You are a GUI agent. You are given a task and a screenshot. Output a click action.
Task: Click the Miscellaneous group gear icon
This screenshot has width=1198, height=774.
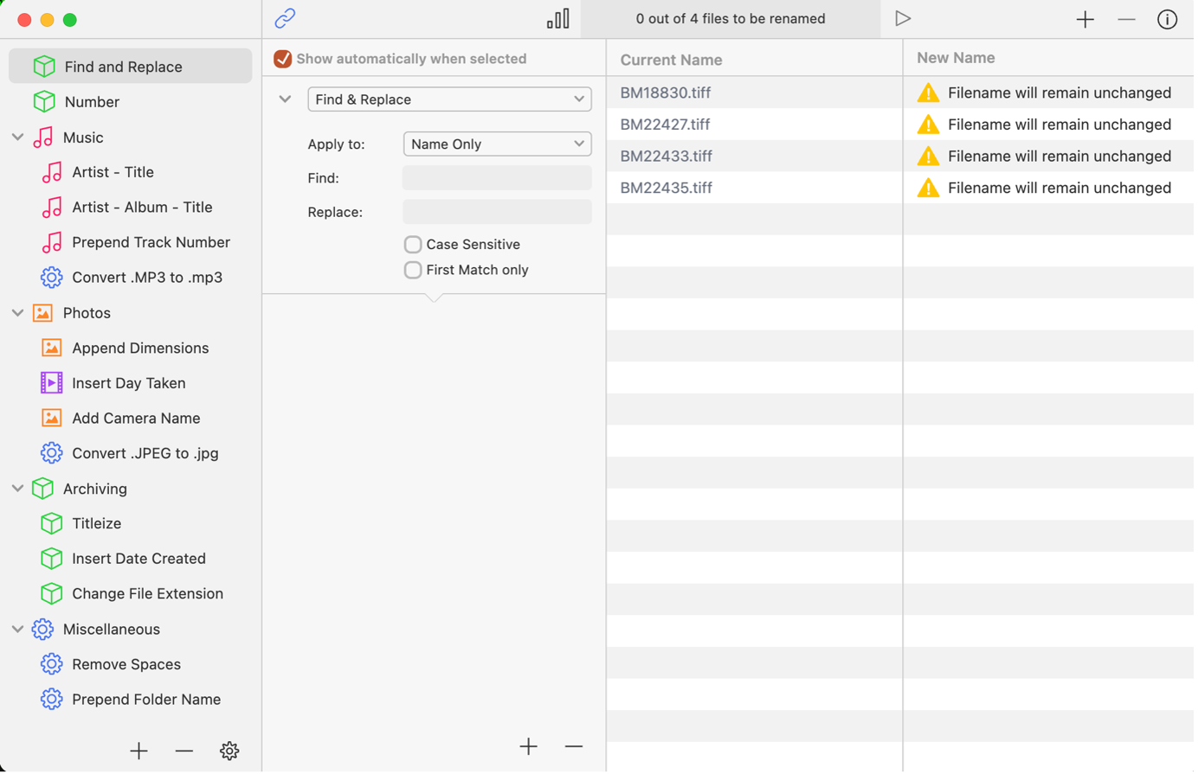pyautogui.click(x=42, y=629)
